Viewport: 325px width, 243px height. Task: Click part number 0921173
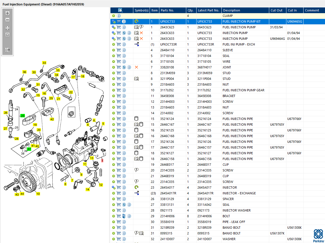pos(166,210)
